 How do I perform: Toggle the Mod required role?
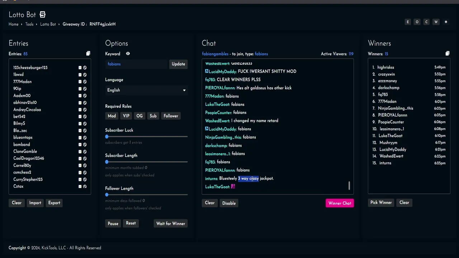click(112, 116)
